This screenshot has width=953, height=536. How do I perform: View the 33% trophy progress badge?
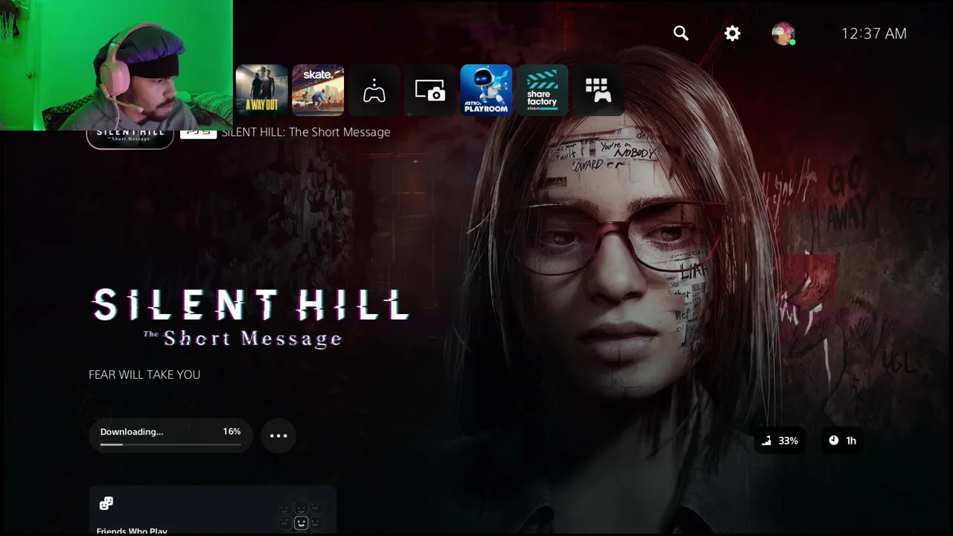[780, 441]
